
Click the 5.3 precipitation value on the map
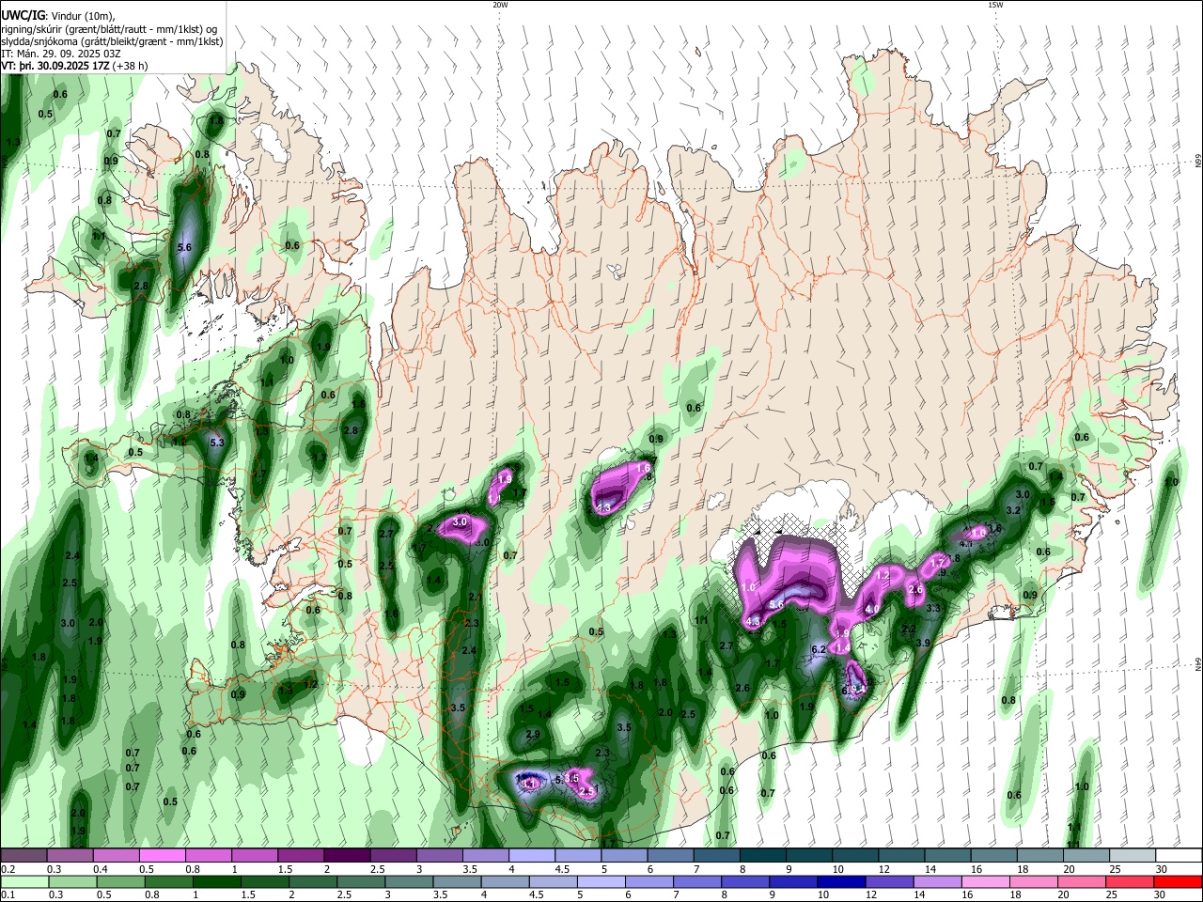[x=217, y=443]
